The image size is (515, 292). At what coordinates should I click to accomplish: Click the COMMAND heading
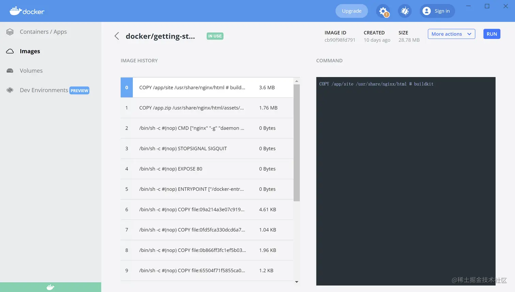click(x=329, y=61)
